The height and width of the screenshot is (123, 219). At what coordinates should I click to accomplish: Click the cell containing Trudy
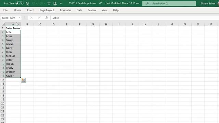pyautogui.click(x=13, y=68)
